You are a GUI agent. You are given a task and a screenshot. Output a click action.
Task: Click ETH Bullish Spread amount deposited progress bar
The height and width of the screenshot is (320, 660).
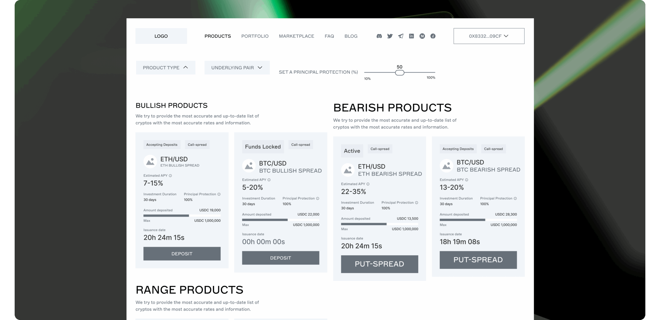pos(182,216)
